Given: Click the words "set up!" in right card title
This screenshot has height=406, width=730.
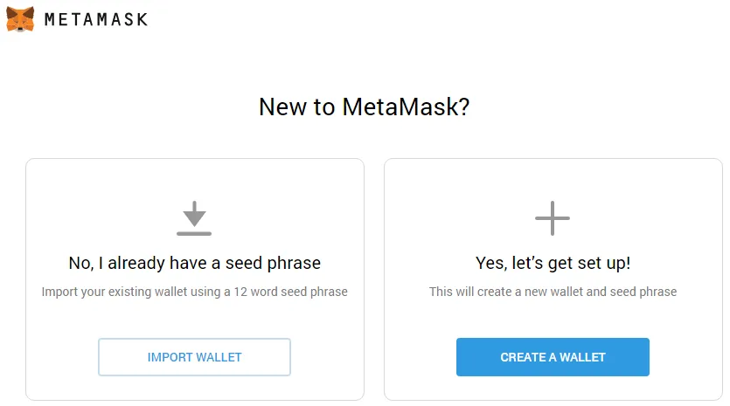Looking at the screenshot, I should (604, 264).
